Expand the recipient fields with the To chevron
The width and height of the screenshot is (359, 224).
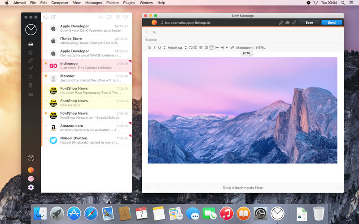pyautogui.click(x=146, y=32)
